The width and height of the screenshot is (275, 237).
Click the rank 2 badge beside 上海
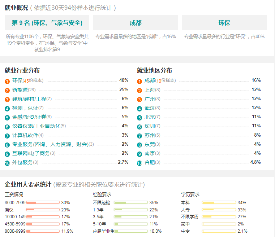pos(139,91)
